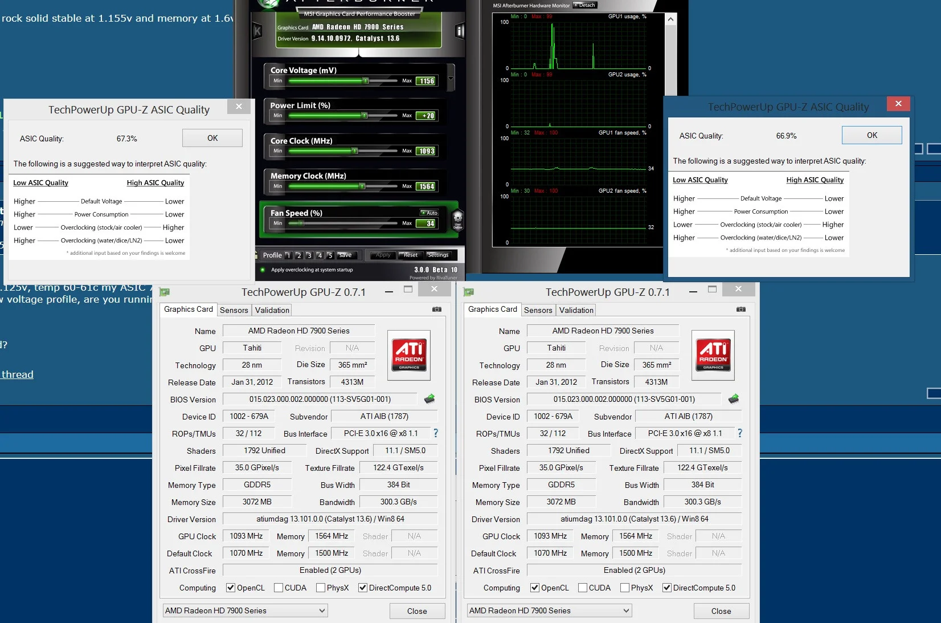Open right GPU-Z title bar app icon
This screenshot has height=623, width=941.
coord(469,292)
